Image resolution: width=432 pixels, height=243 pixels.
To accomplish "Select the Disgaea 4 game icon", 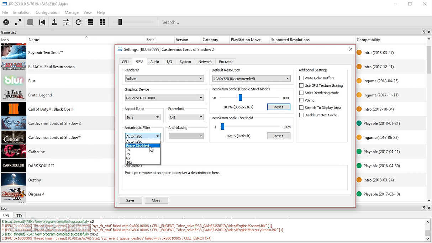I will click(x=14, y=194).
